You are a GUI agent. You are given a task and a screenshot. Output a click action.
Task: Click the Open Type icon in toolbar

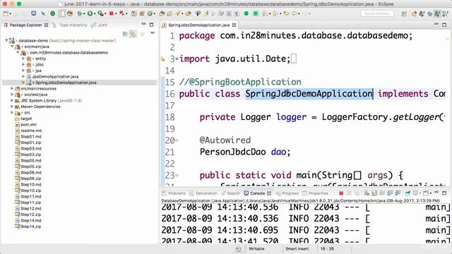[x=162, y=13]
